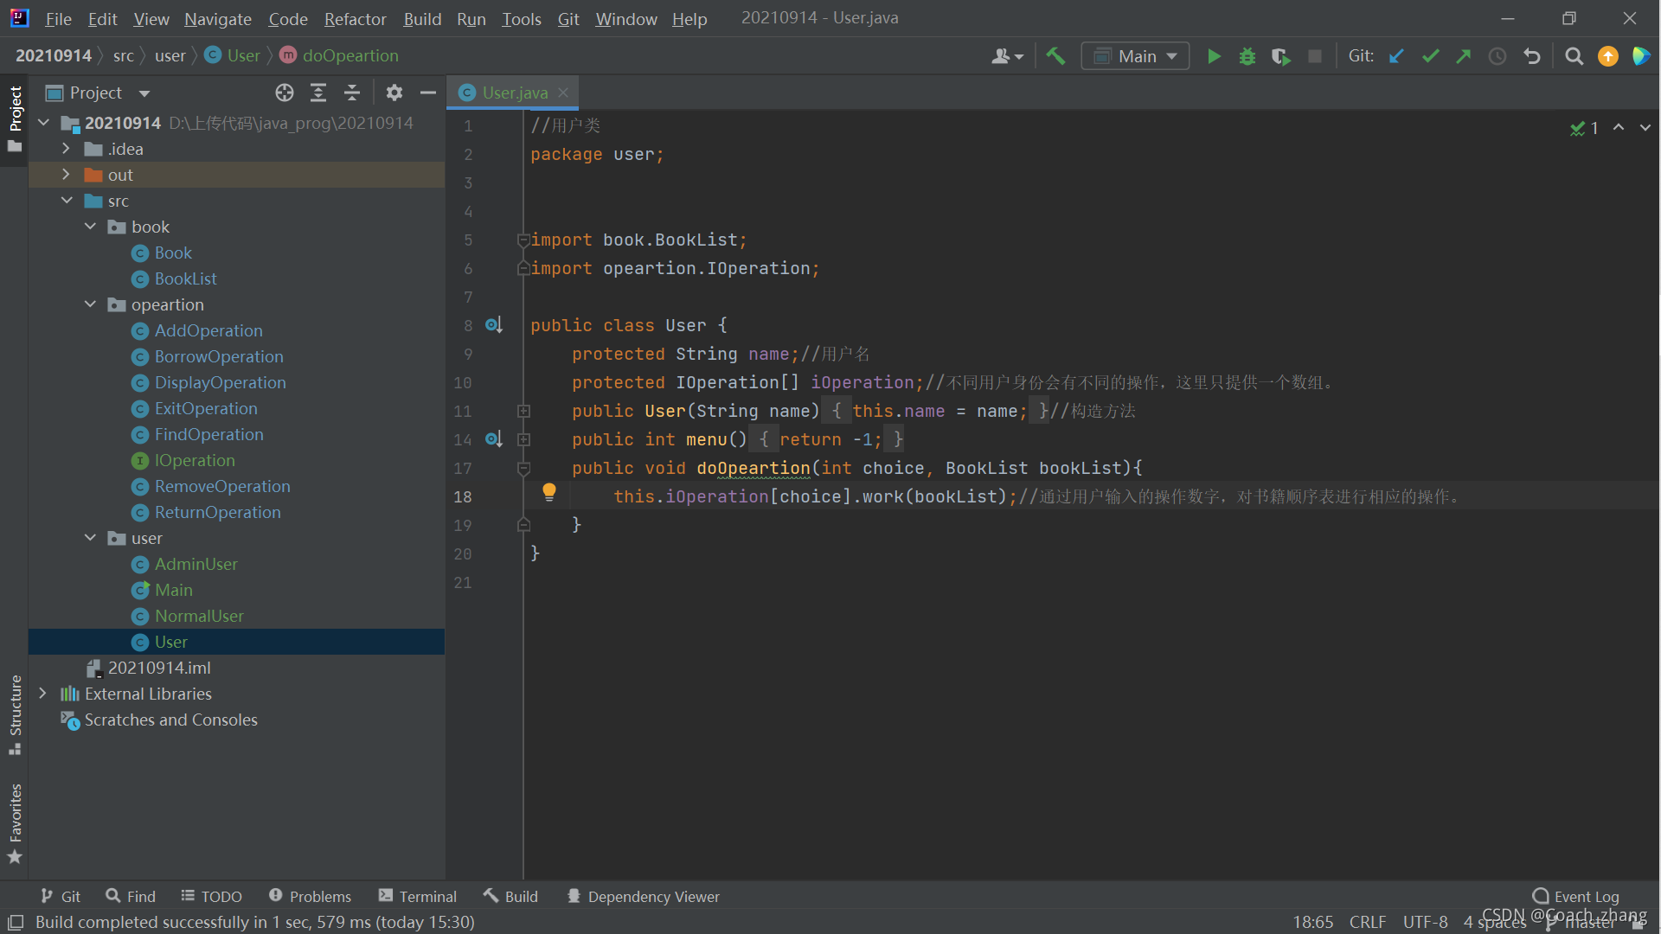Image resolution: width=1661 pixels, height=934 pixels.
Task: Click the Build project hammer icon
Action: 1055,56
